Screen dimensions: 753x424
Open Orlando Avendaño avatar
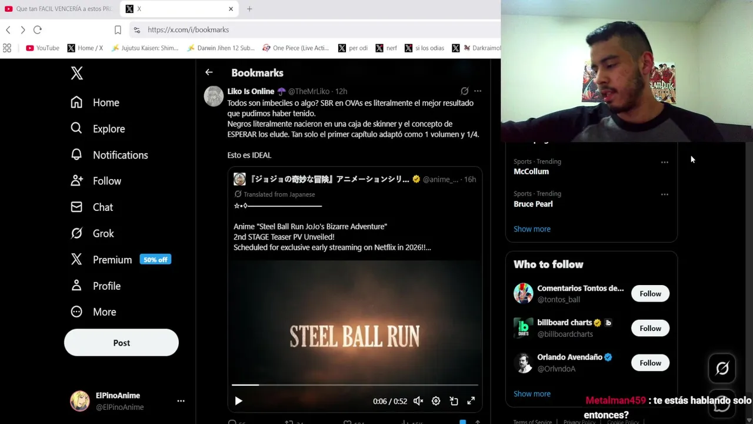tap(523, 363)
